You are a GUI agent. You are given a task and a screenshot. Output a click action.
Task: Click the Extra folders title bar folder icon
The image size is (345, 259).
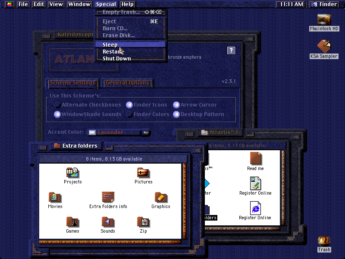(x=57, y=145)
